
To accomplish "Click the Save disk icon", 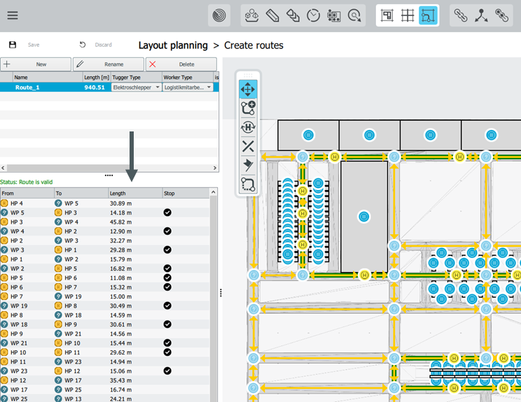I will (13, 45).
